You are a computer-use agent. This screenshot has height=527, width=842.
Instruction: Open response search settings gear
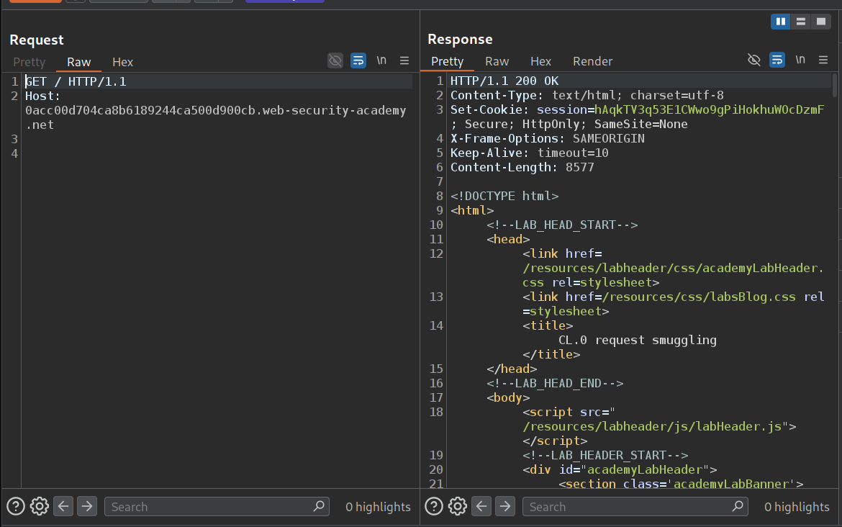(x=458, y=506)
